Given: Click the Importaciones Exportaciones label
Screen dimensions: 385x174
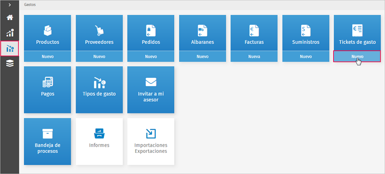Looking at the screenshot, I should [x=151, y=148].
